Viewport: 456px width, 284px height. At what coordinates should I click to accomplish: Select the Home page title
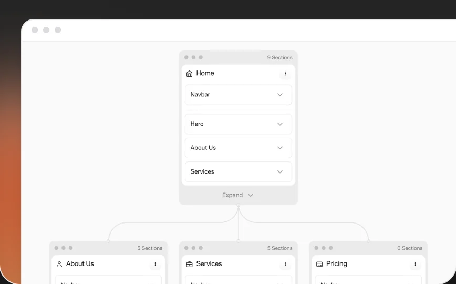(205, 73)
